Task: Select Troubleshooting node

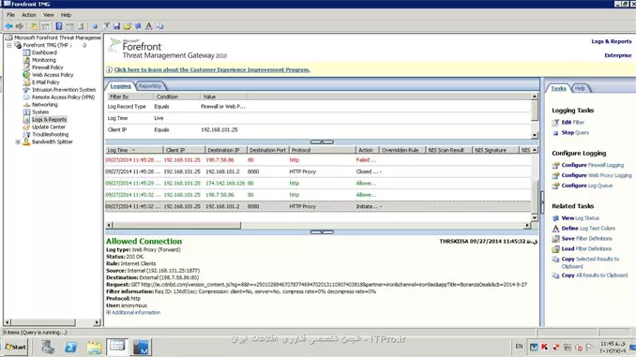Action: click(x=51, y=134)
